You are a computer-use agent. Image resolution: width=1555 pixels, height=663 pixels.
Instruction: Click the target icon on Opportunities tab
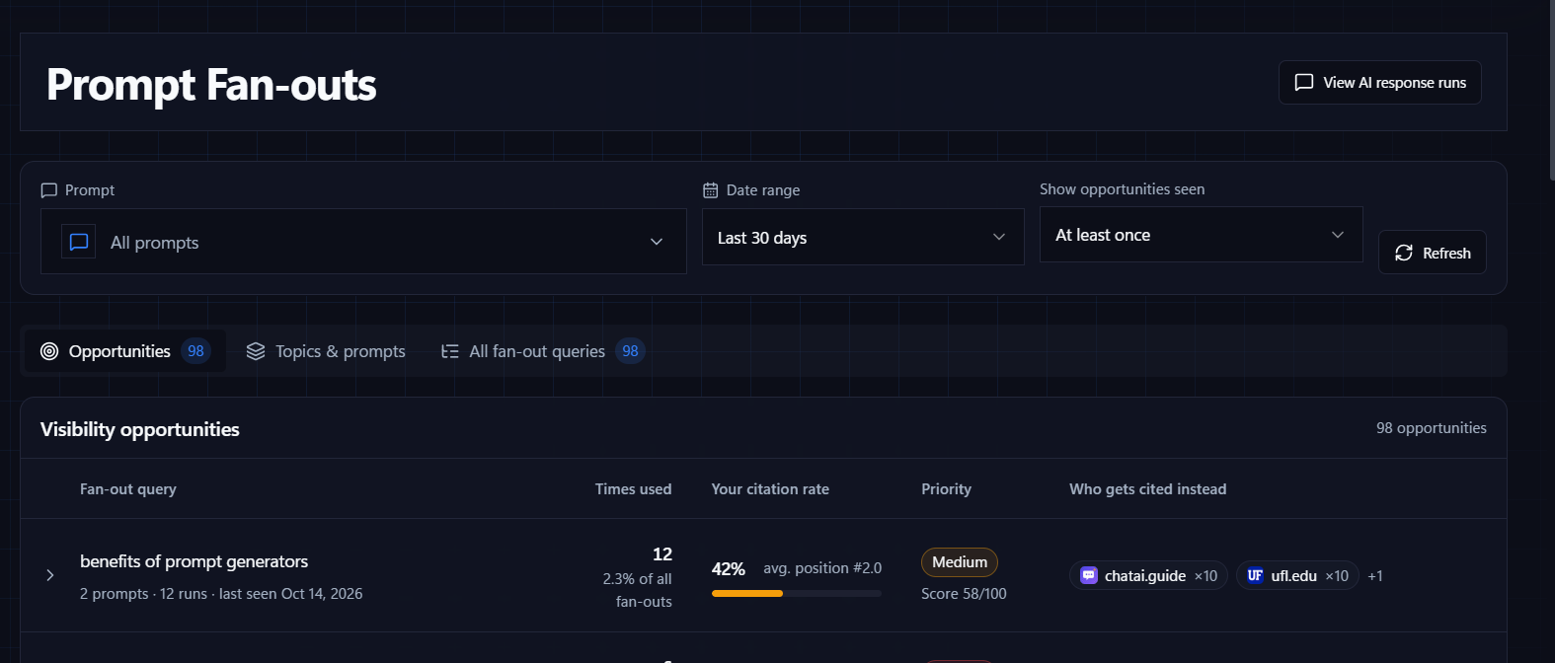49,351
